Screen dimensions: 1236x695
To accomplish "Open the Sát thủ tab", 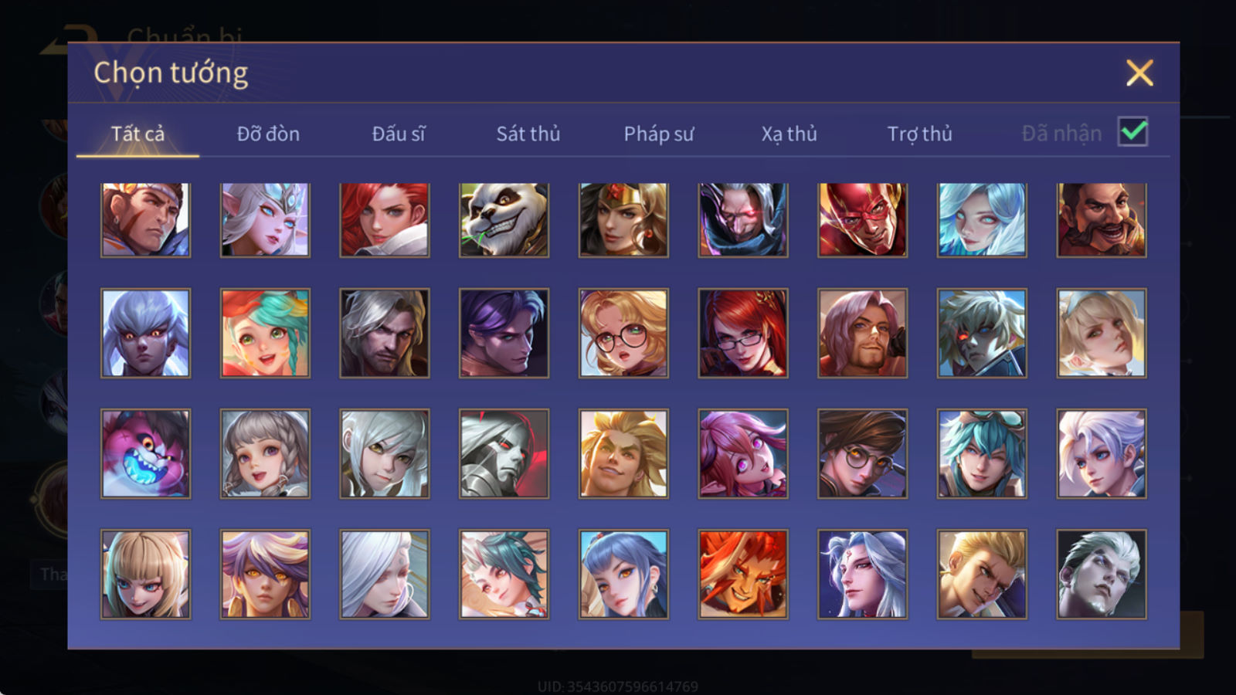I will 528,134.
